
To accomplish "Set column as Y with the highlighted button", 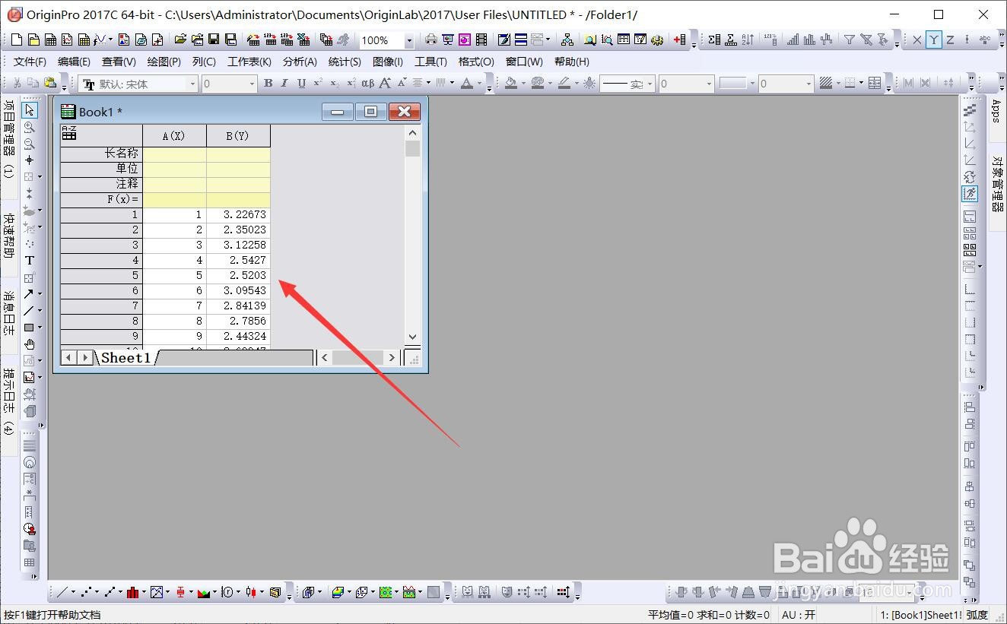I will [933, 40].
